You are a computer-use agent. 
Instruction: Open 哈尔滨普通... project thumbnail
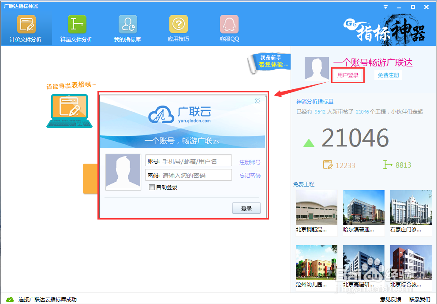(364, 208)
